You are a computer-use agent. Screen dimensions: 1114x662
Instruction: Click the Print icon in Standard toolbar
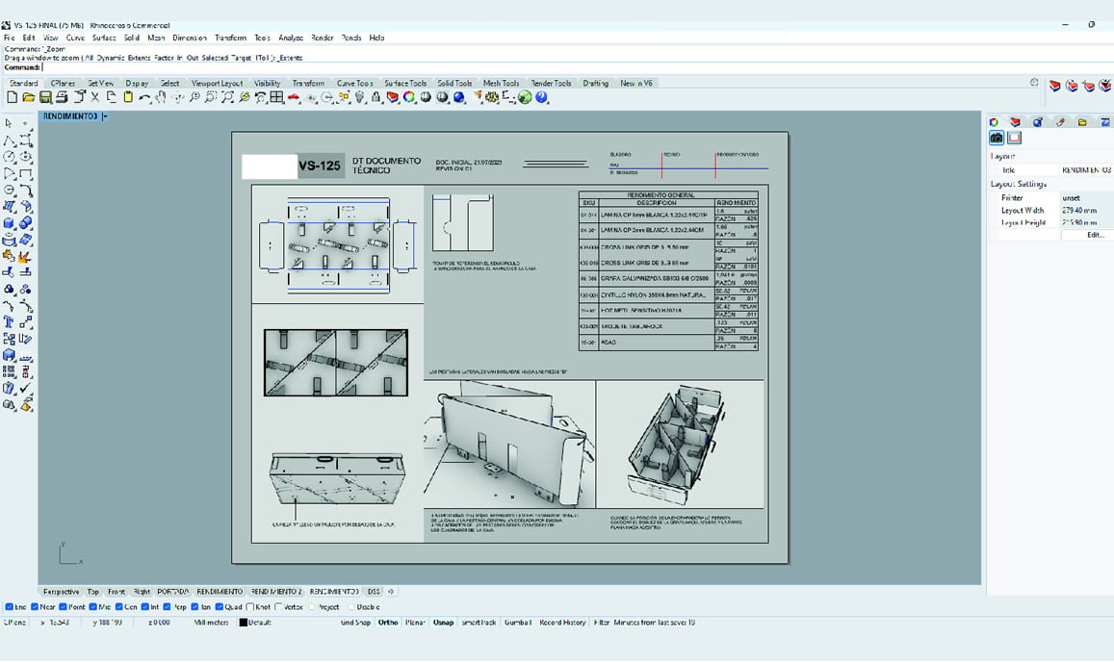point(62,97)
